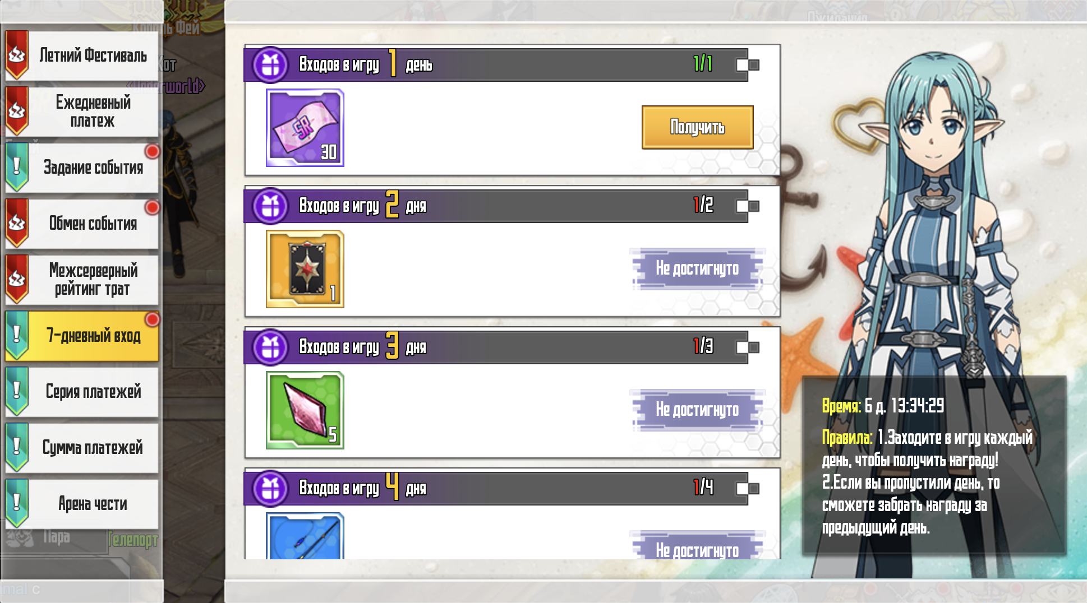Click the gift icon on day 4 header

tap(270, 489)
